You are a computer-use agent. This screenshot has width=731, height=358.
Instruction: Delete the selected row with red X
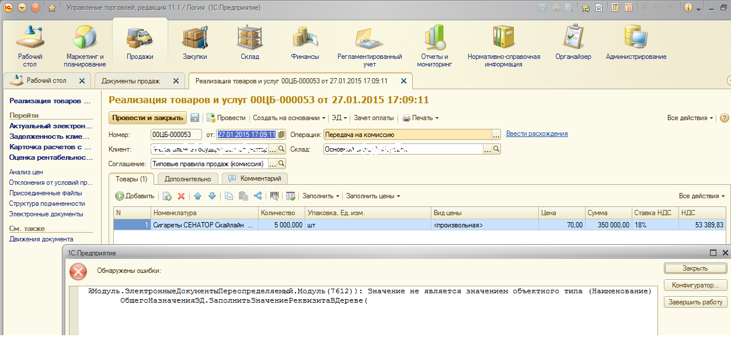[x=181, y=196]
